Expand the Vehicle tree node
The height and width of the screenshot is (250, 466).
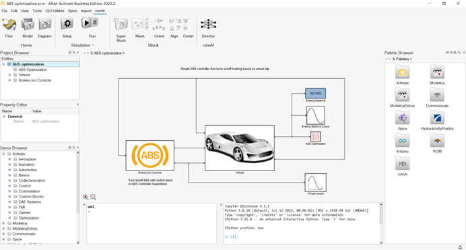click(9, 75)
